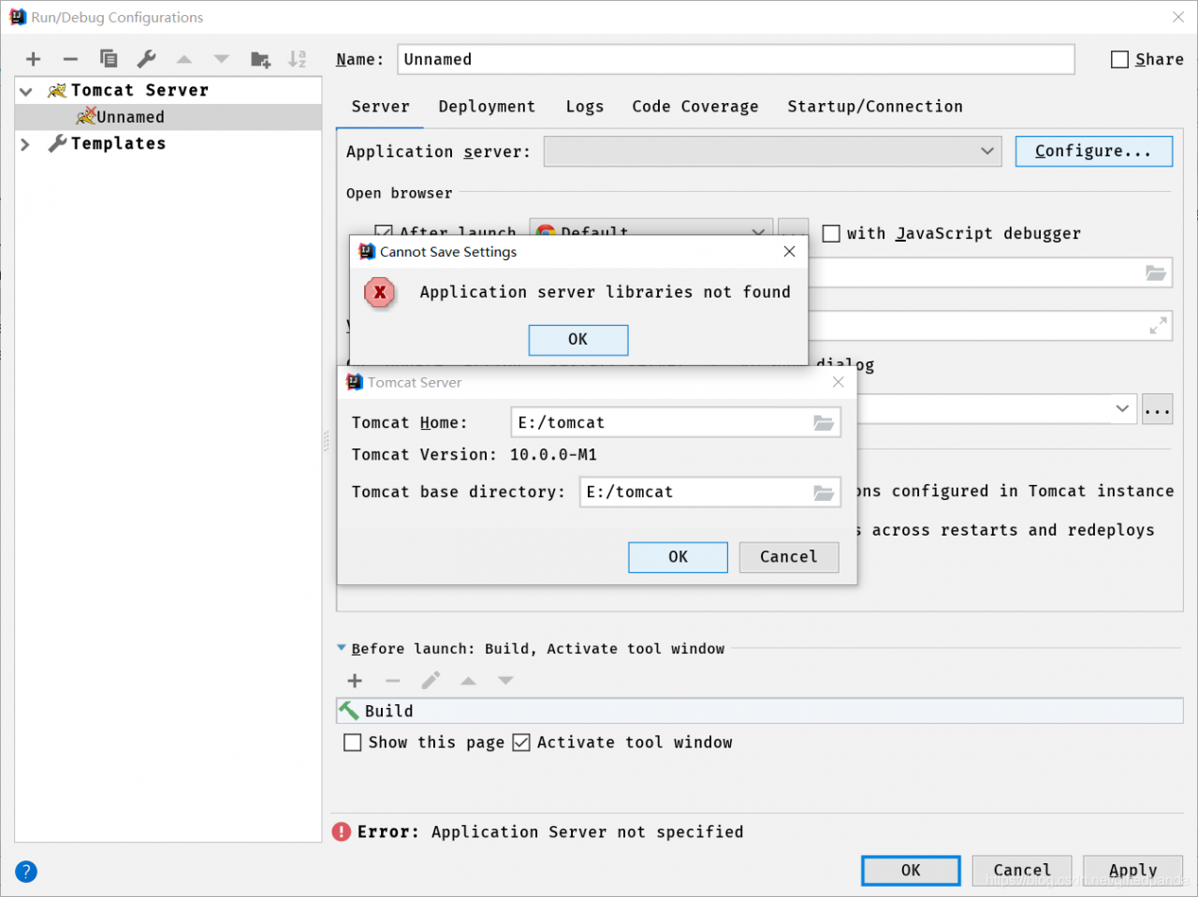Move configuration up in the left toolbar
This screenshot has height=897, width=1198.
(184, 59)
